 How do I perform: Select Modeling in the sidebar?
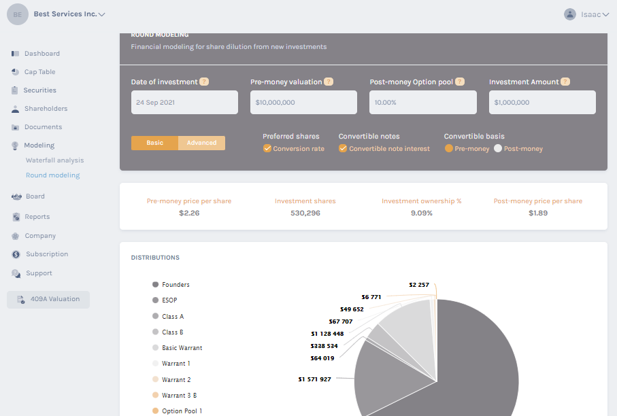(39, 145)
